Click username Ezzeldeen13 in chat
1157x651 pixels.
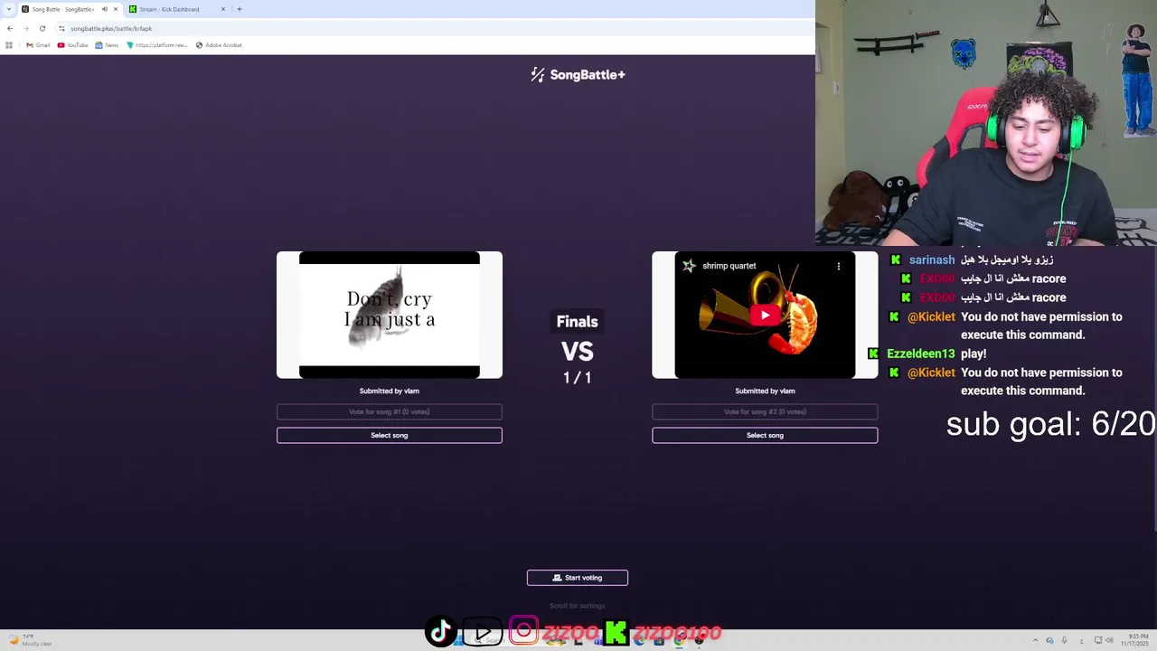pyautogui.click(x=920, y=354)
